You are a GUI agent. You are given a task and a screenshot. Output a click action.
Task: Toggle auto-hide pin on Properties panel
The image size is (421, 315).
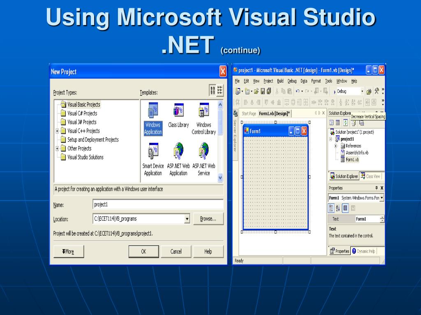pyautogui.click(x=376, y=188)
